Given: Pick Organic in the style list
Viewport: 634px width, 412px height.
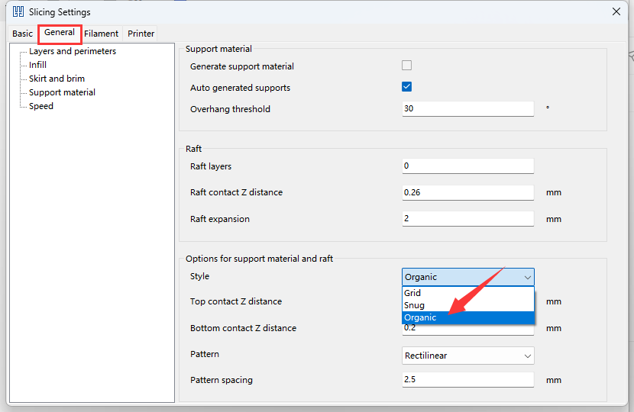Looking at the screenshot, I should pyautogui.click(x=421, y=317).
